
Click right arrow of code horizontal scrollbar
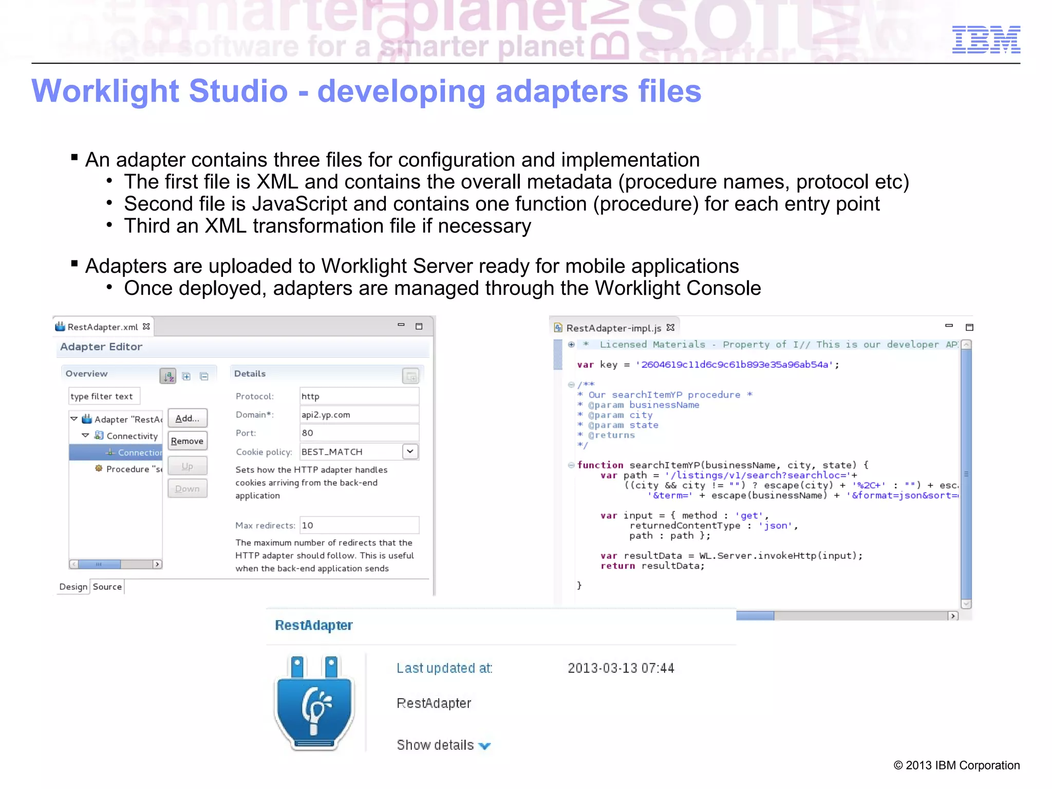coord(953,616)
